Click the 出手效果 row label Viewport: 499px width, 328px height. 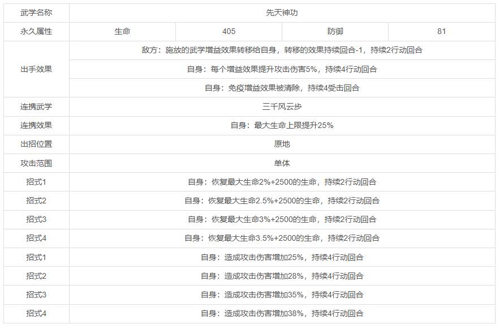(x=36, y=69)
